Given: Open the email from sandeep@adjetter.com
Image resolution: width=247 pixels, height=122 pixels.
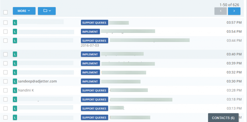Looking at the screenshot, I should 122,81.
